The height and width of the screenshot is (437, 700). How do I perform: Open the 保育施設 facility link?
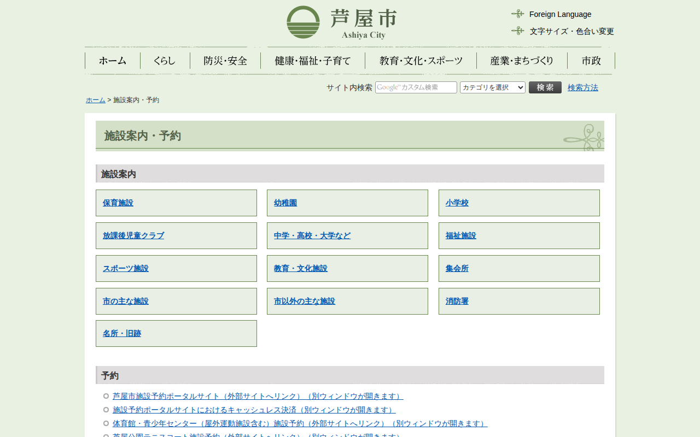[x=118, y=203]
